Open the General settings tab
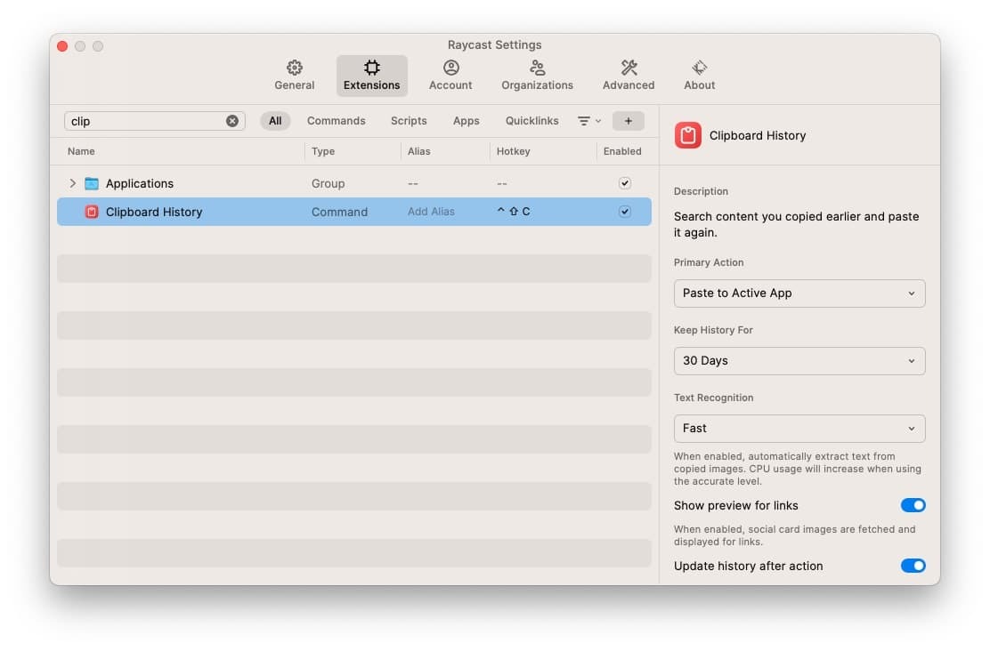Image resolution: width=990 pixels, height=651 pixels. 294,76
